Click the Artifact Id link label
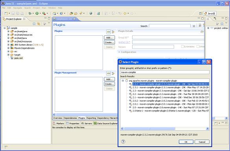Screen dimensions: 230x151 [x=124, y=42]
